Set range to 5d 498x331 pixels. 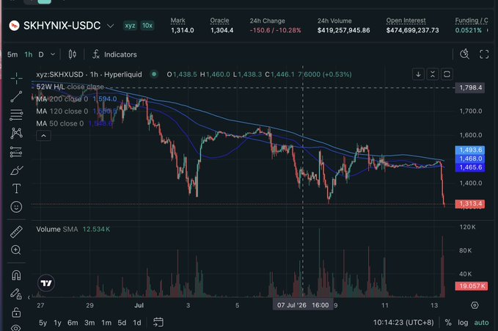[122, 323]
